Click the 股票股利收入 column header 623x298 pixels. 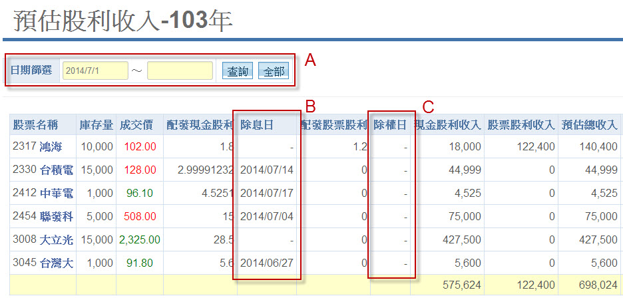pos(521,125)
